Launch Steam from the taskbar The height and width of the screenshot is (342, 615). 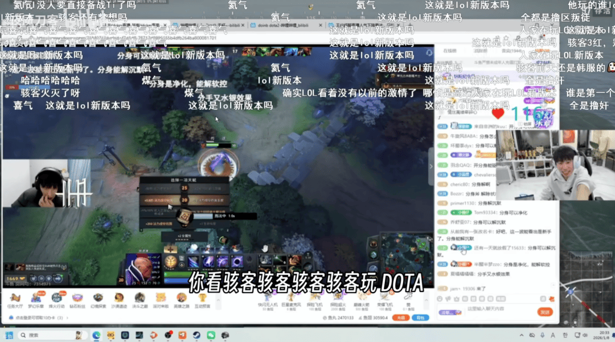point(196,336)
